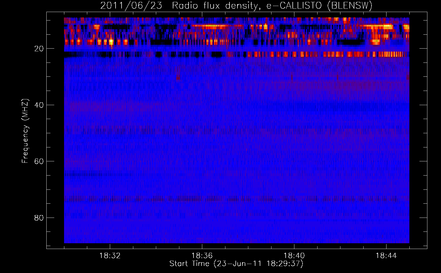Click the 'Start Time (23-Jun-11 18:29:37)' label
The width and height of the screenshot is (441, 273).
pos(236,264)
